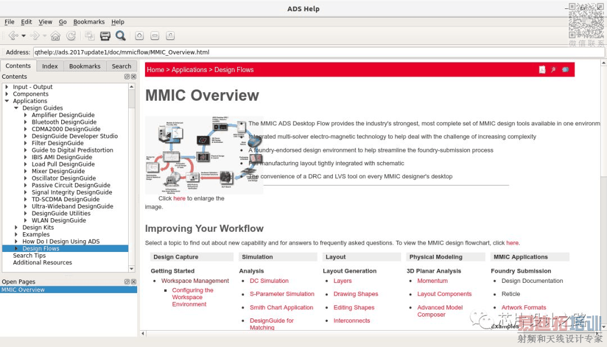Screen dimensions: 607x347
Task: Print the page using the printer icon
Action: pyautogui.click(x=105, y=36)
